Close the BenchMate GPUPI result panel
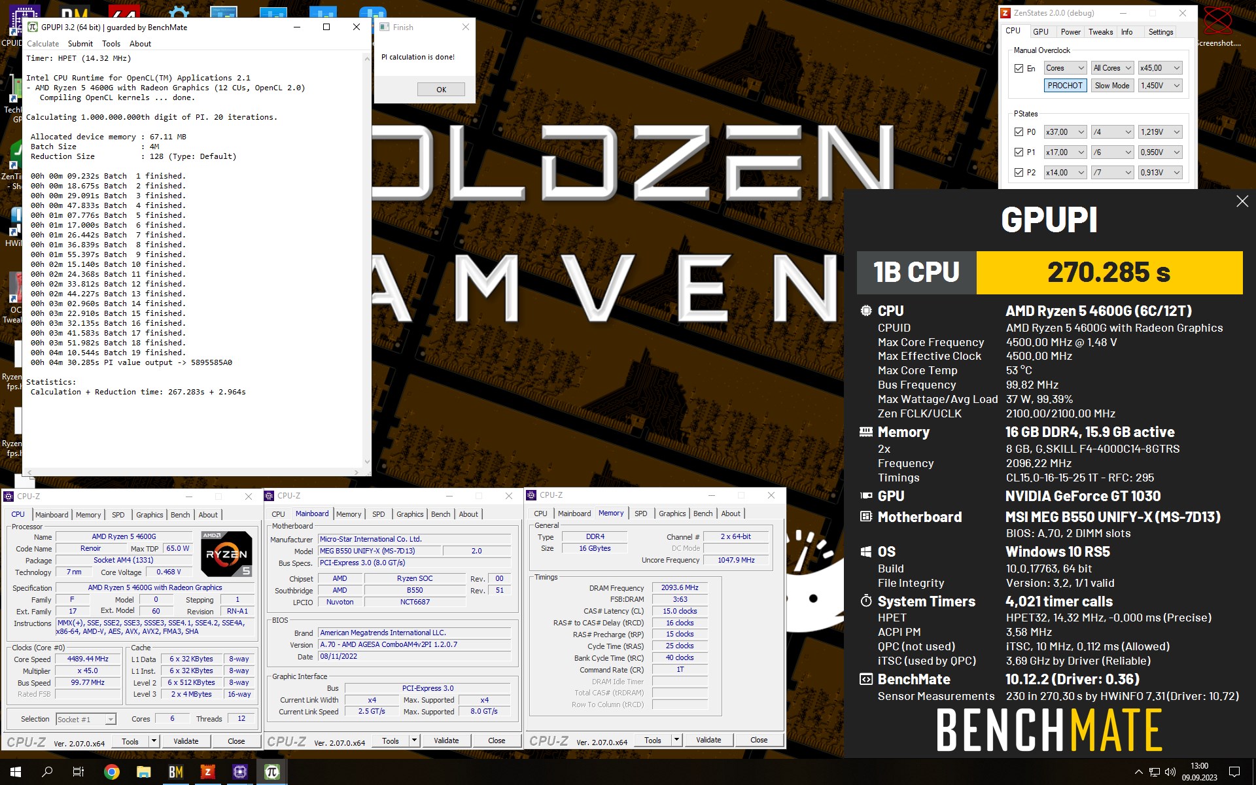1256x785 pixels. 1242,201
